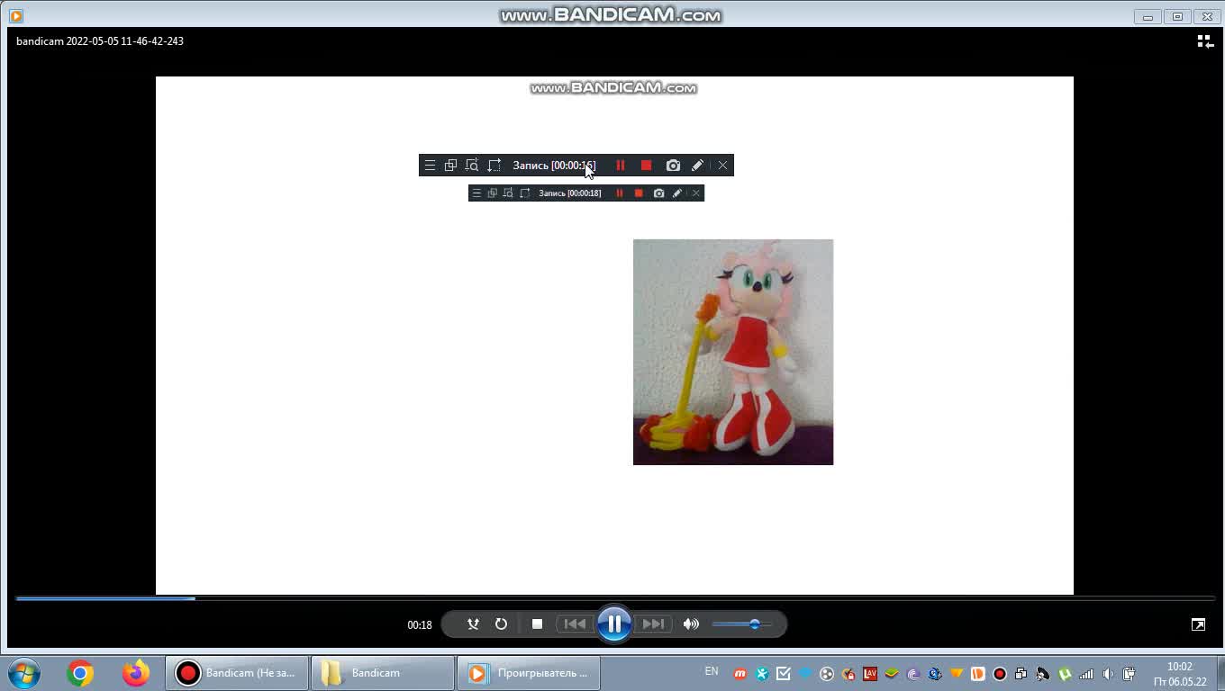Open the Windows Start menu

(x=24, y=673)
